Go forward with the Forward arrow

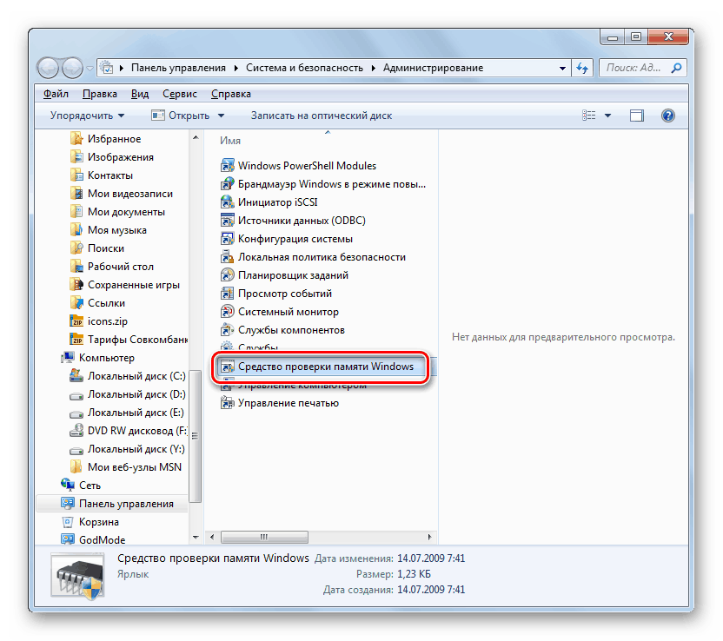click(72, 69)
